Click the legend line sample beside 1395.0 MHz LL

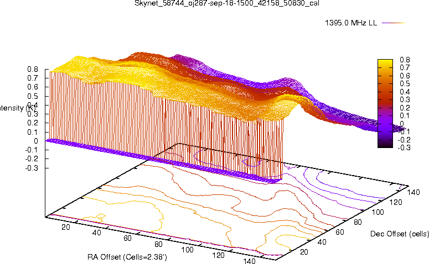[393, 23]
